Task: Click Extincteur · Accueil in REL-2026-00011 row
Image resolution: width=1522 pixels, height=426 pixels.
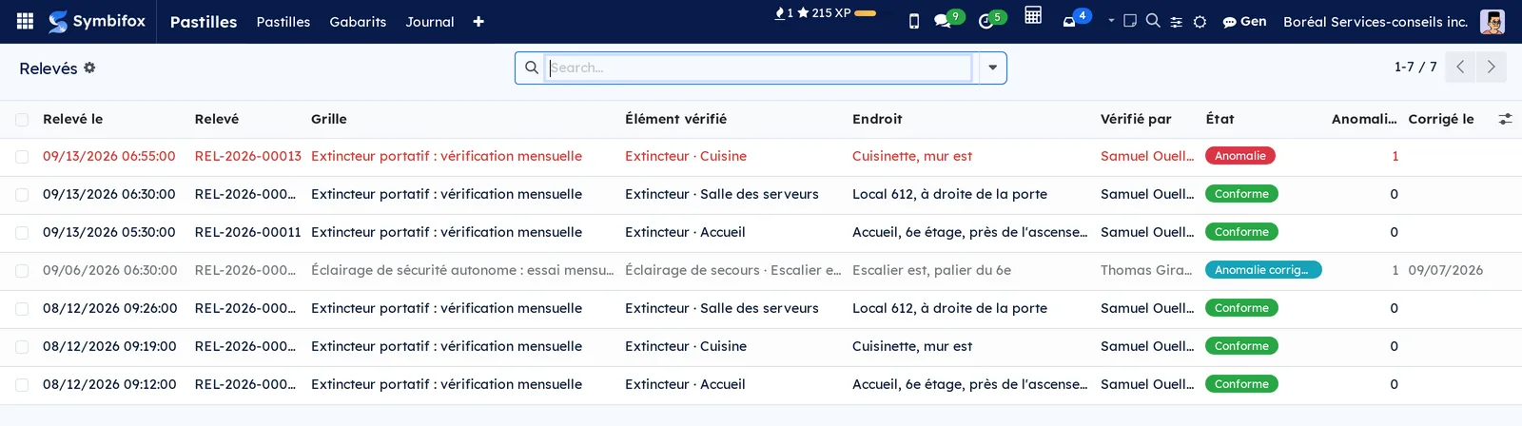Action: point(685,232)
